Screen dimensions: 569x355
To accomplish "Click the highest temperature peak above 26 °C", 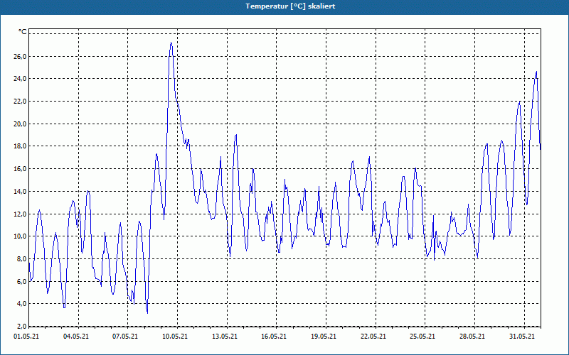I will 171,43.
